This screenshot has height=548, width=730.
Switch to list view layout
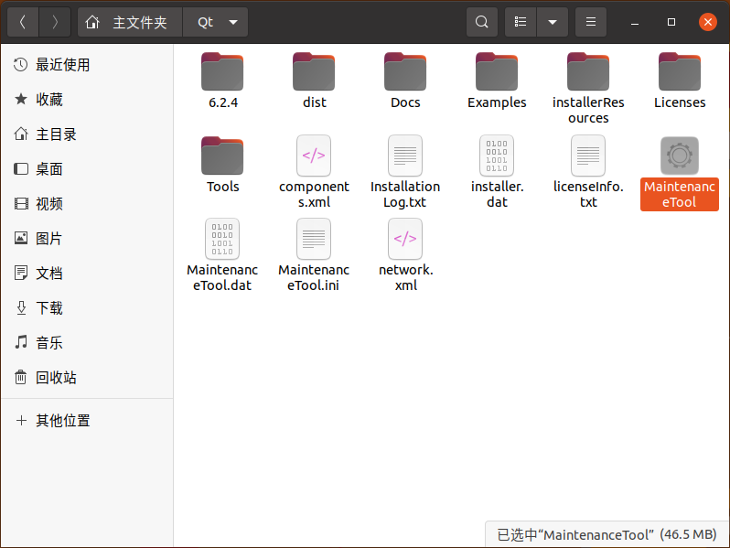pos(521,22)
